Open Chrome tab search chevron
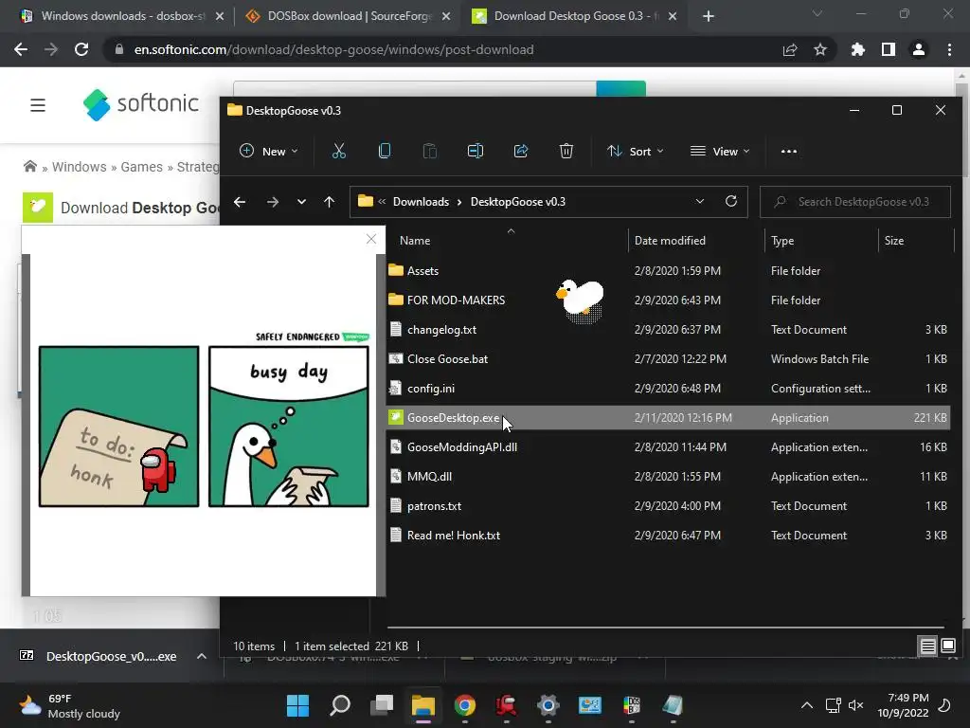 817,13
